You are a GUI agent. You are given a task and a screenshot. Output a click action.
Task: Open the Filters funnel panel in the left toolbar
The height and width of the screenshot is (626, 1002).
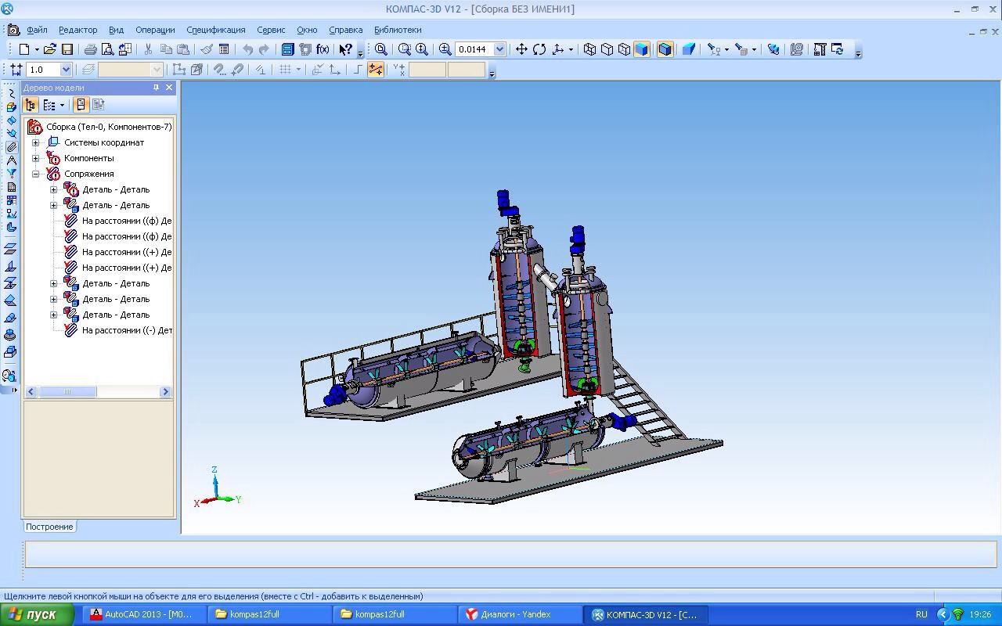(x=11, y=174)
